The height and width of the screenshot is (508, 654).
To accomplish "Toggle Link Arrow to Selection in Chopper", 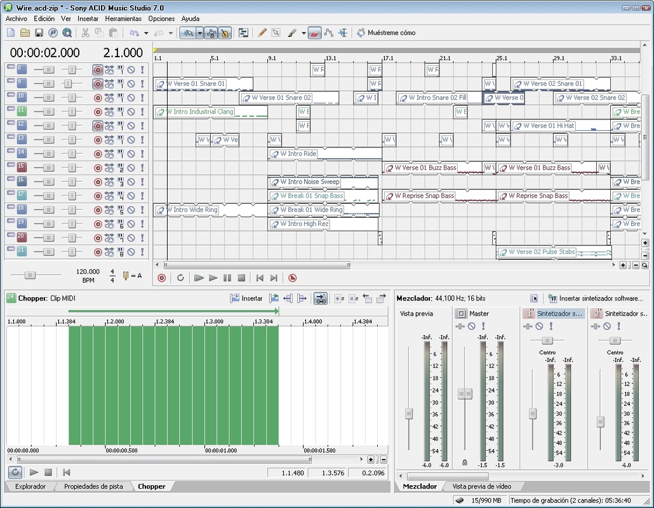I will click(x=320, y=298).
